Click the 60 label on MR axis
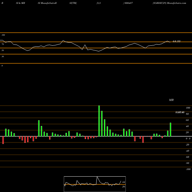This screenshot has width=192, height=192. click(x=187, y=120)
